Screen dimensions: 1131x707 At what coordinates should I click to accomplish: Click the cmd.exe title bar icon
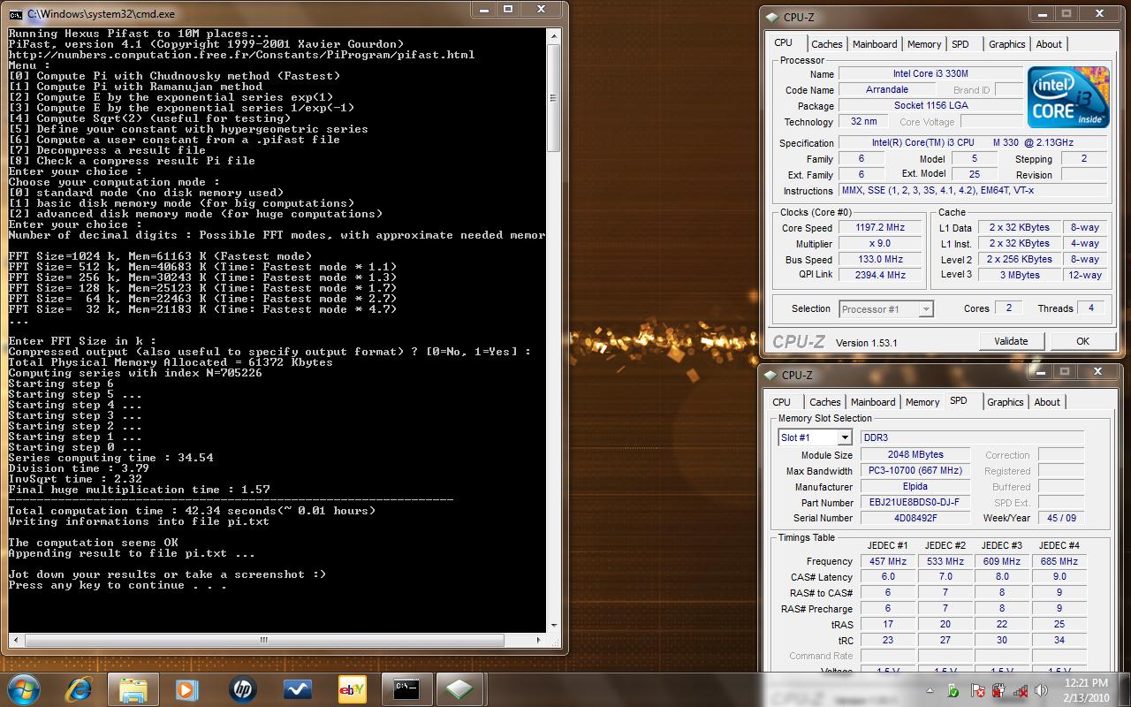[x=16, y=13]
